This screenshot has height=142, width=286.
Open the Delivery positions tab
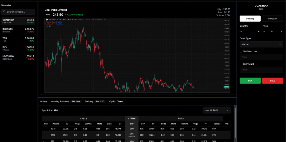pos(89,101)
